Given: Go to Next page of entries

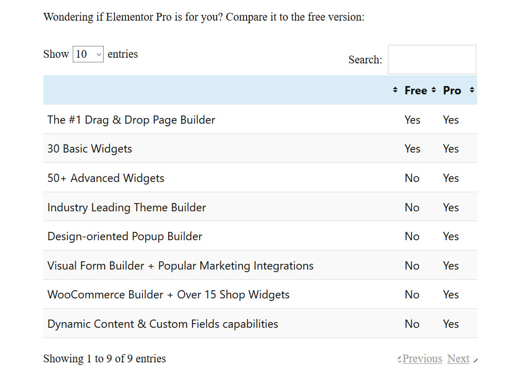Looking at the screenshot, I should tap(458, 359).
